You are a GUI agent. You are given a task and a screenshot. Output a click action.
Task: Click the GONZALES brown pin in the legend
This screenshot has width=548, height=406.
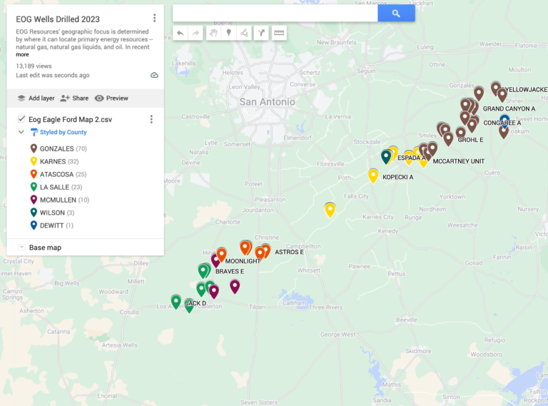(x=34, y=149)
